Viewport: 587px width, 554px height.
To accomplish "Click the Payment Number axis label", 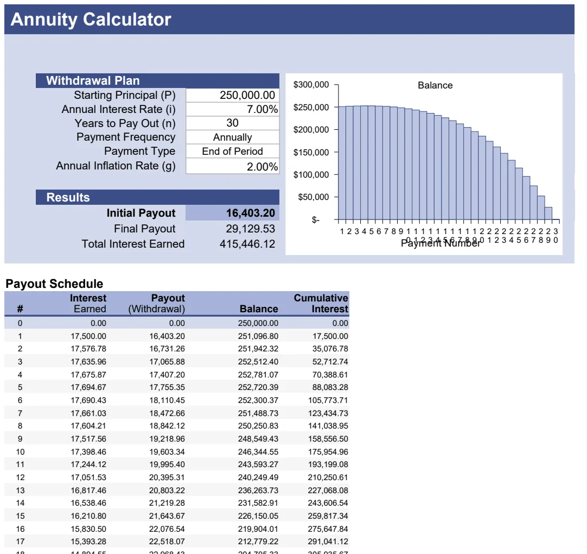I will pos(441,243).
